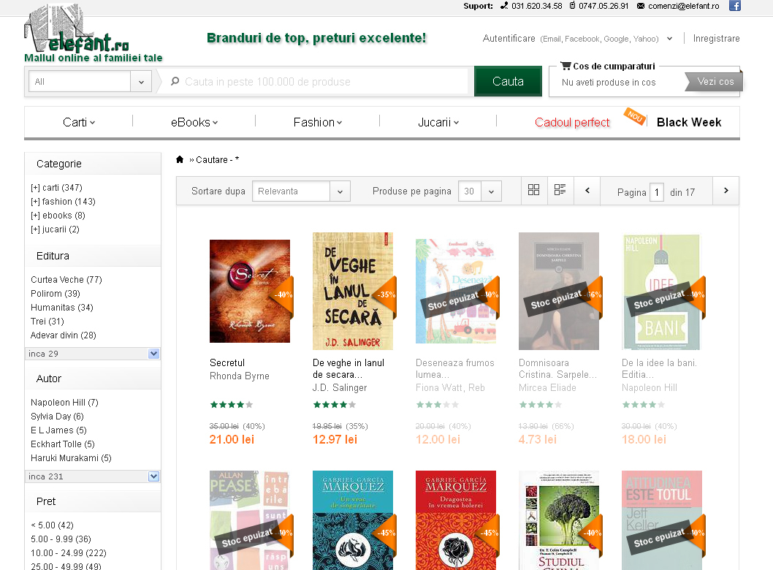Screen dimensions: 773x570
Task: Click star rating under J.D. Salinger book
Action: pos(334,404)
